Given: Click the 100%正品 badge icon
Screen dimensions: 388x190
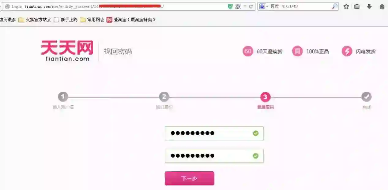Looking at the screenshot, I should [x=297, y=51].
